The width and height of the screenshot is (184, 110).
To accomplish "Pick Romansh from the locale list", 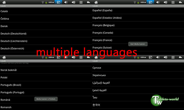I will (x=46, y=107).
